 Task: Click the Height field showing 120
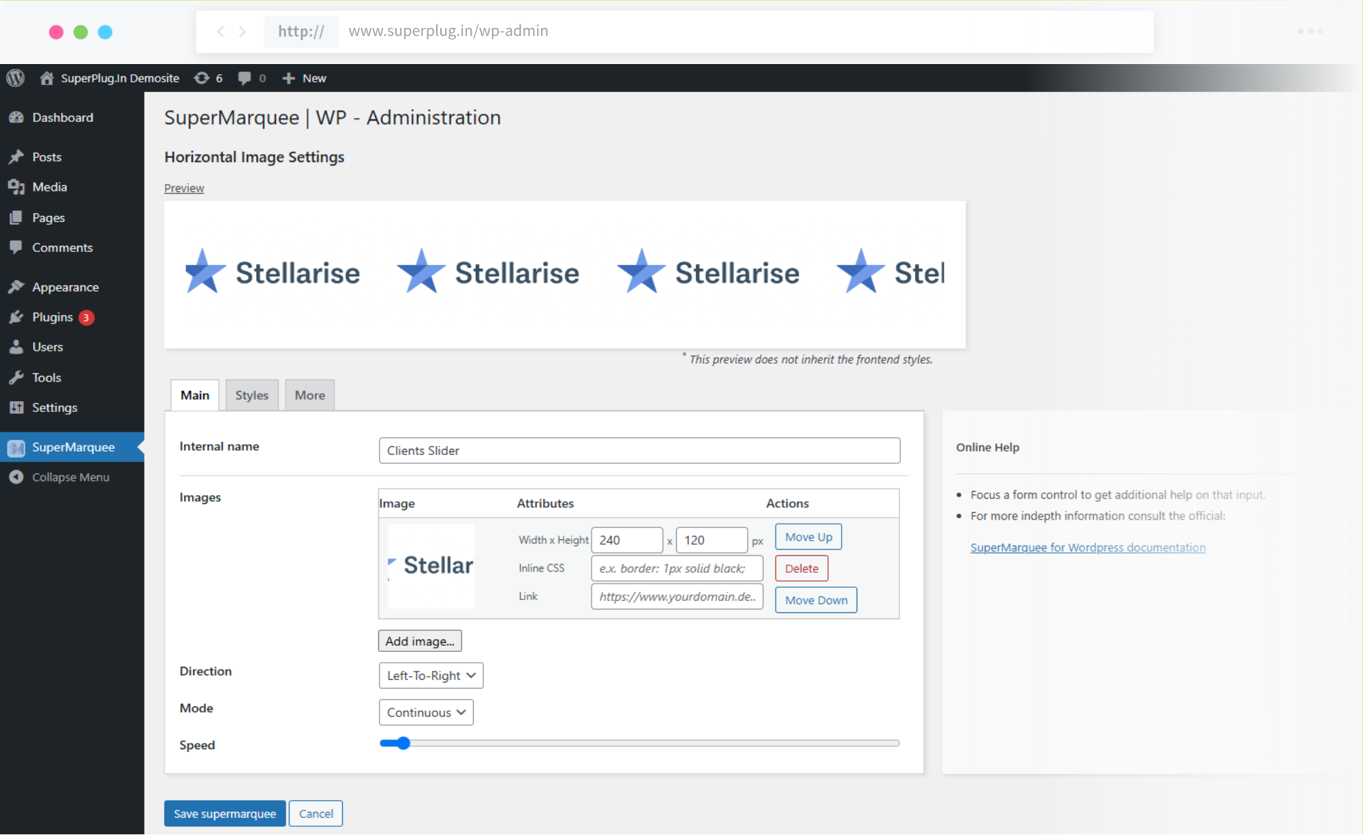tap(711, 540)
